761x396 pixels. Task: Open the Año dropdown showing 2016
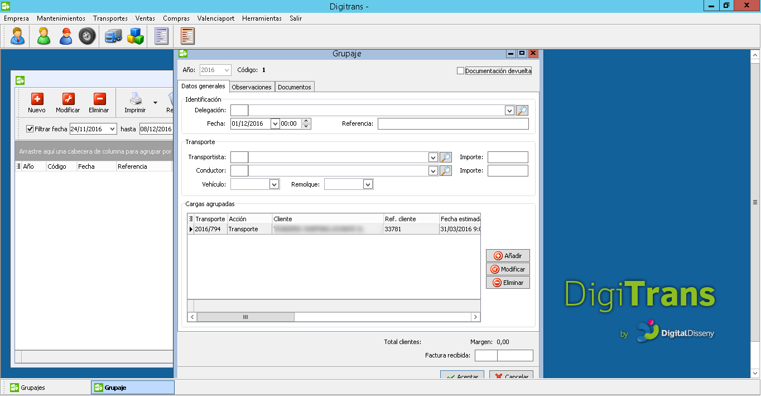(x=227, y=70)
